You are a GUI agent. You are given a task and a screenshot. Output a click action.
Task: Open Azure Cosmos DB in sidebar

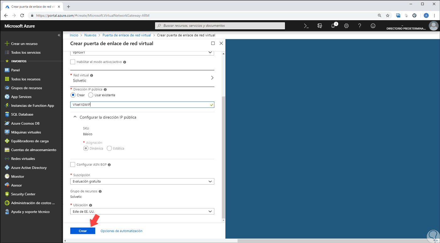click(25, 123)
